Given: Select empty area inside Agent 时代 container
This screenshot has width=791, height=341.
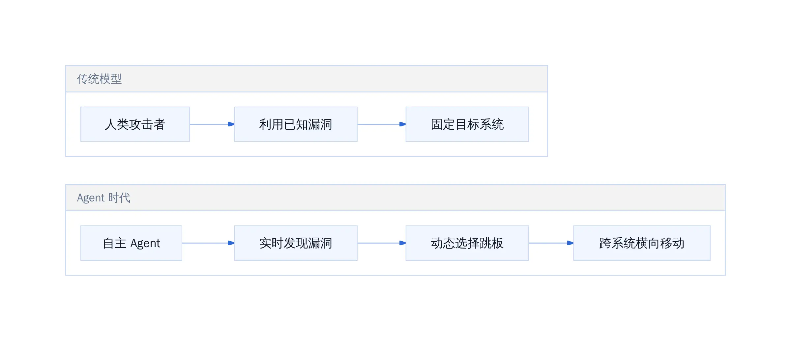Looking at the screenshot, I should pos(395,268).
